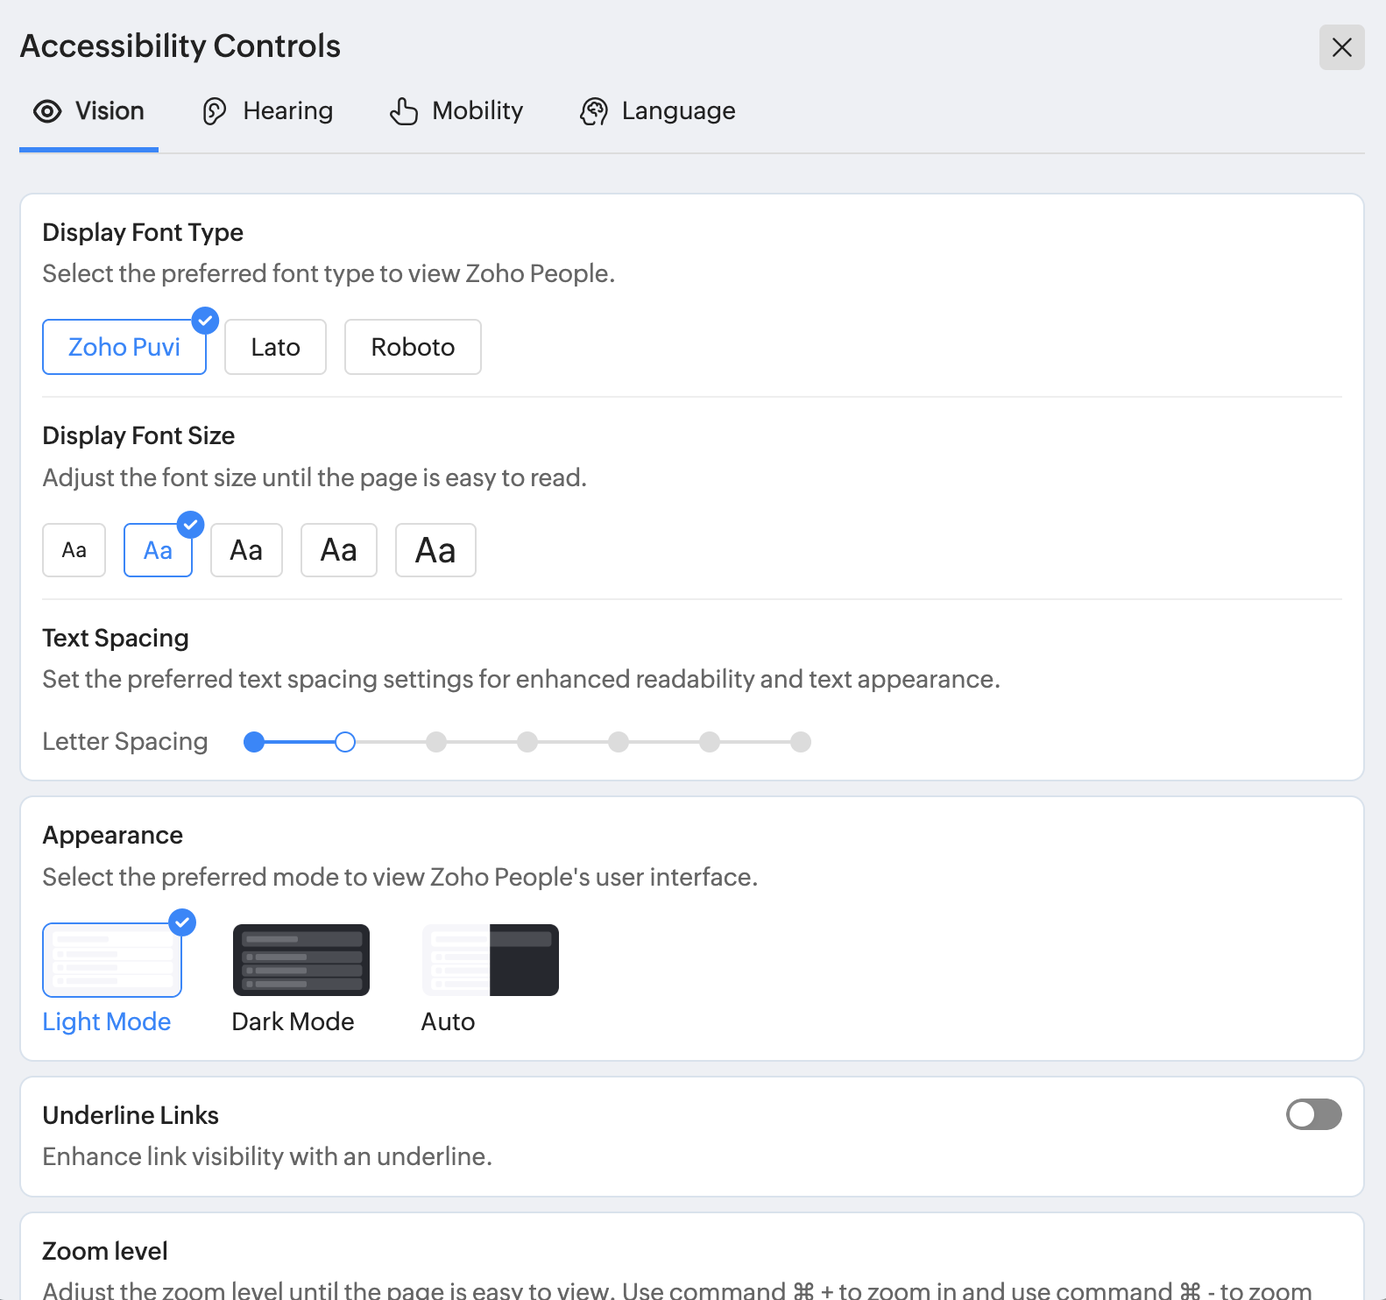Set letter spacing to the last stop
This screenshot has width=1386, height=1300.
tap(801, 743)
